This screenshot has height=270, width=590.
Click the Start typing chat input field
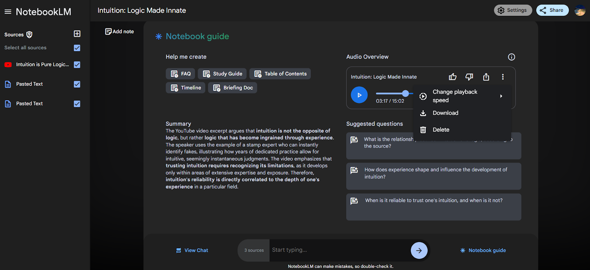pyautogui.click(x=340, y=250)
